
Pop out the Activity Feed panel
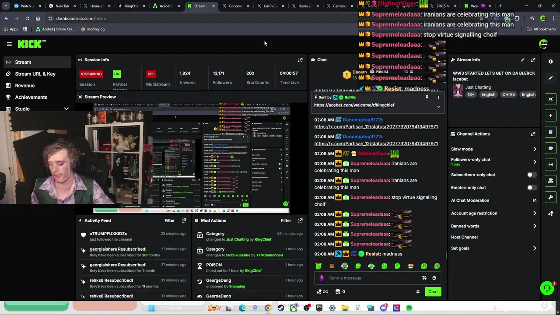[184, 220]
